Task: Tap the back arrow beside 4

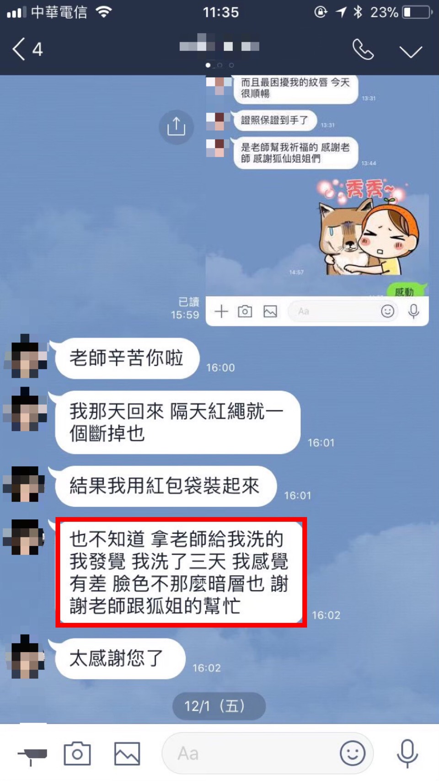Action: click(18, 49)
